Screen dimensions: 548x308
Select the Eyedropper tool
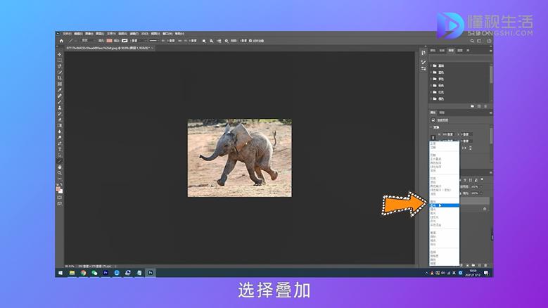(59, 90)
